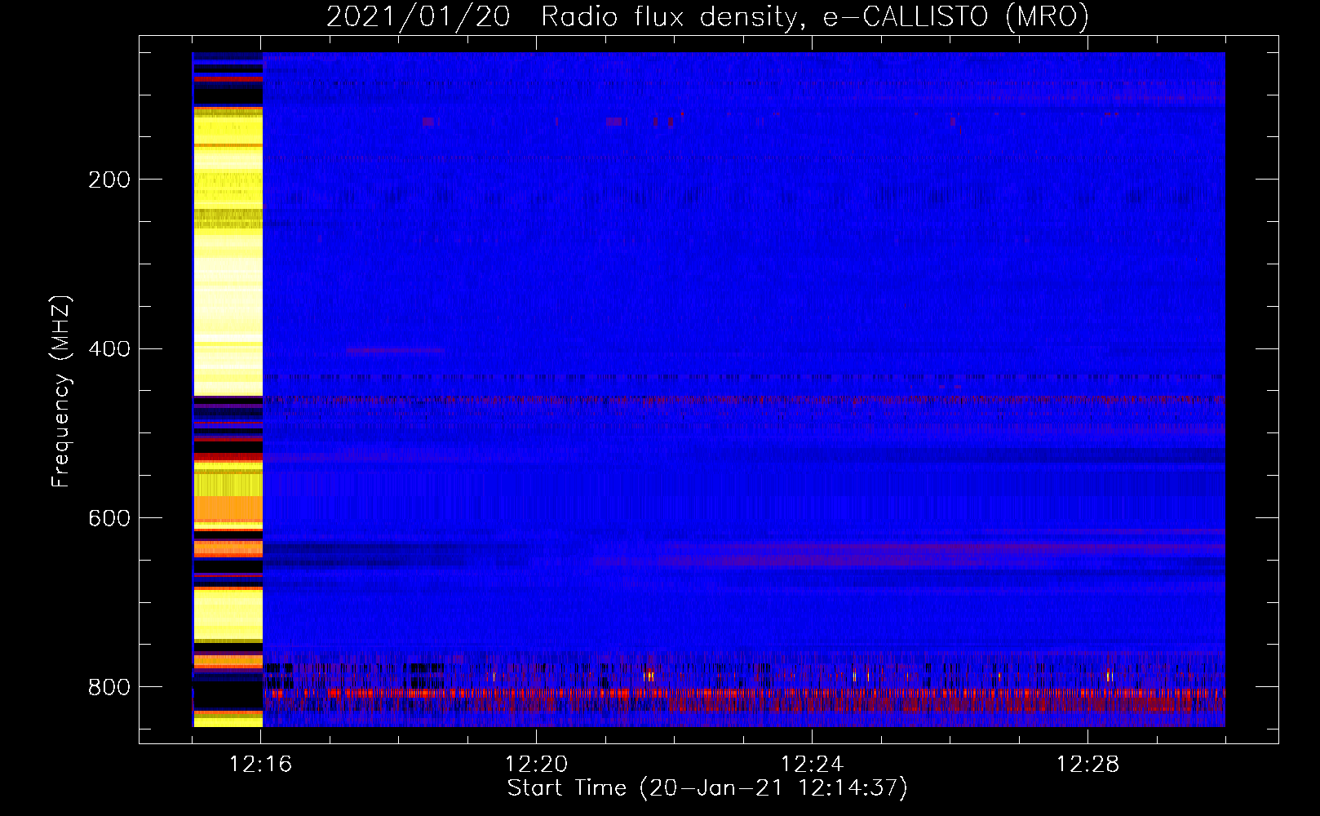The width and height of the screenshot is (1320, 816).
Task: Click the "Start Time (20-Jan-21 12:14:37)" axis label
Action: coord(707,788)
